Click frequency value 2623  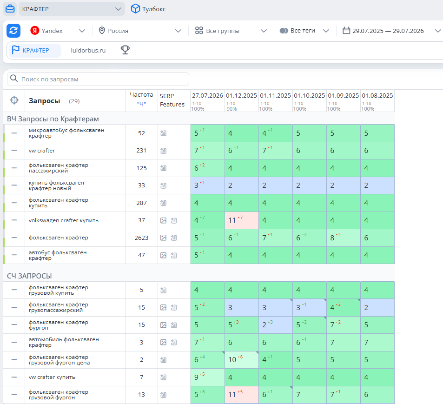[x=141, y=238]
